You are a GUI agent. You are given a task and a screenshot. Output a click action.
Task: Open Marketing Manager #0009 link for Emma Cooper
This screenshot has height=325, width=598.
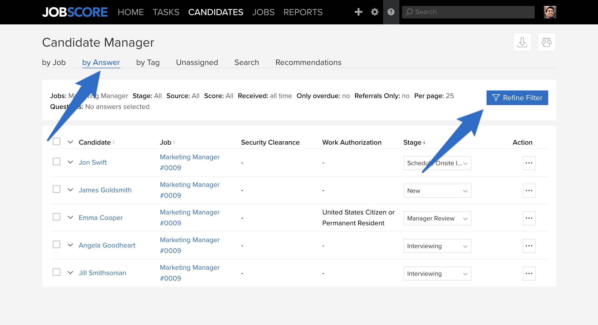tap(190, 218)
